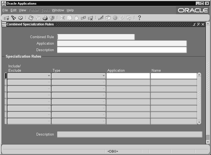Screen dimensions: 211x155
Task: Open the Folder menu
Action: tap(34, 10)
